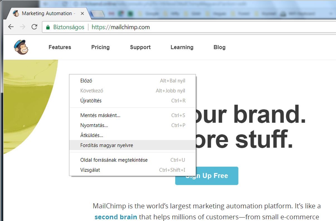The height and width of the screenshot is (221, 336).
Task: Click the browser back arrow button
Action: pos(11,27)
